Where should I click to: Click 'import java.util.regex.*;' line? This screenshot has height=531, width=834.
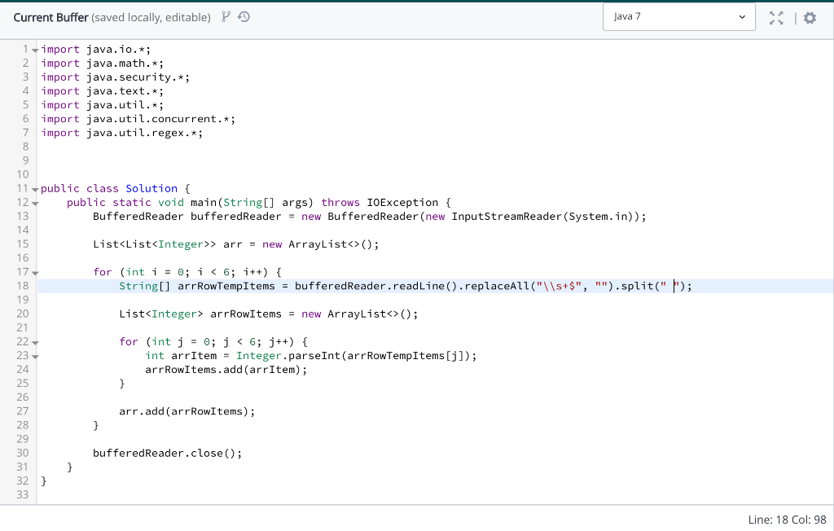pos(122,133)
